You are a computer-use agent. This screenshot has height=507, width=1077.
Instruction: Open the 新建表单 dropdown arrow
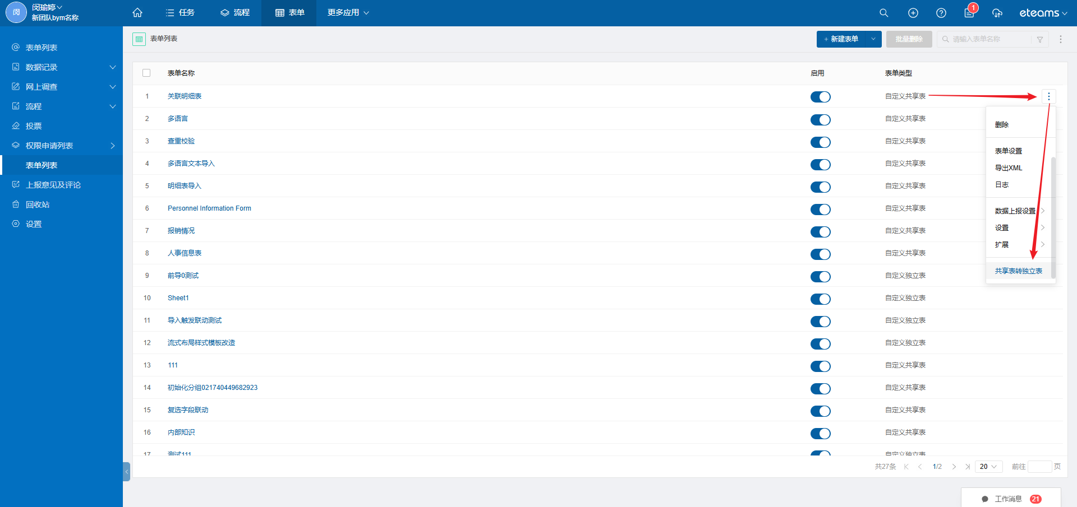[x=873, y=39]
